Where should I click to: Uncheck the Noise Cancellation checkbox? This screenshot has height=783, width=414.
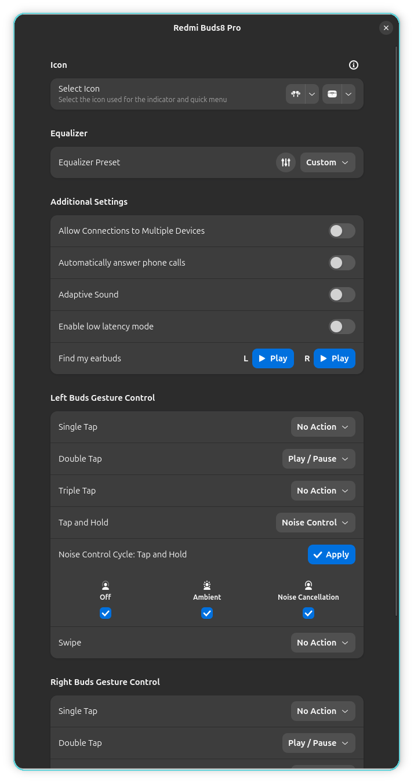[308, 613]
